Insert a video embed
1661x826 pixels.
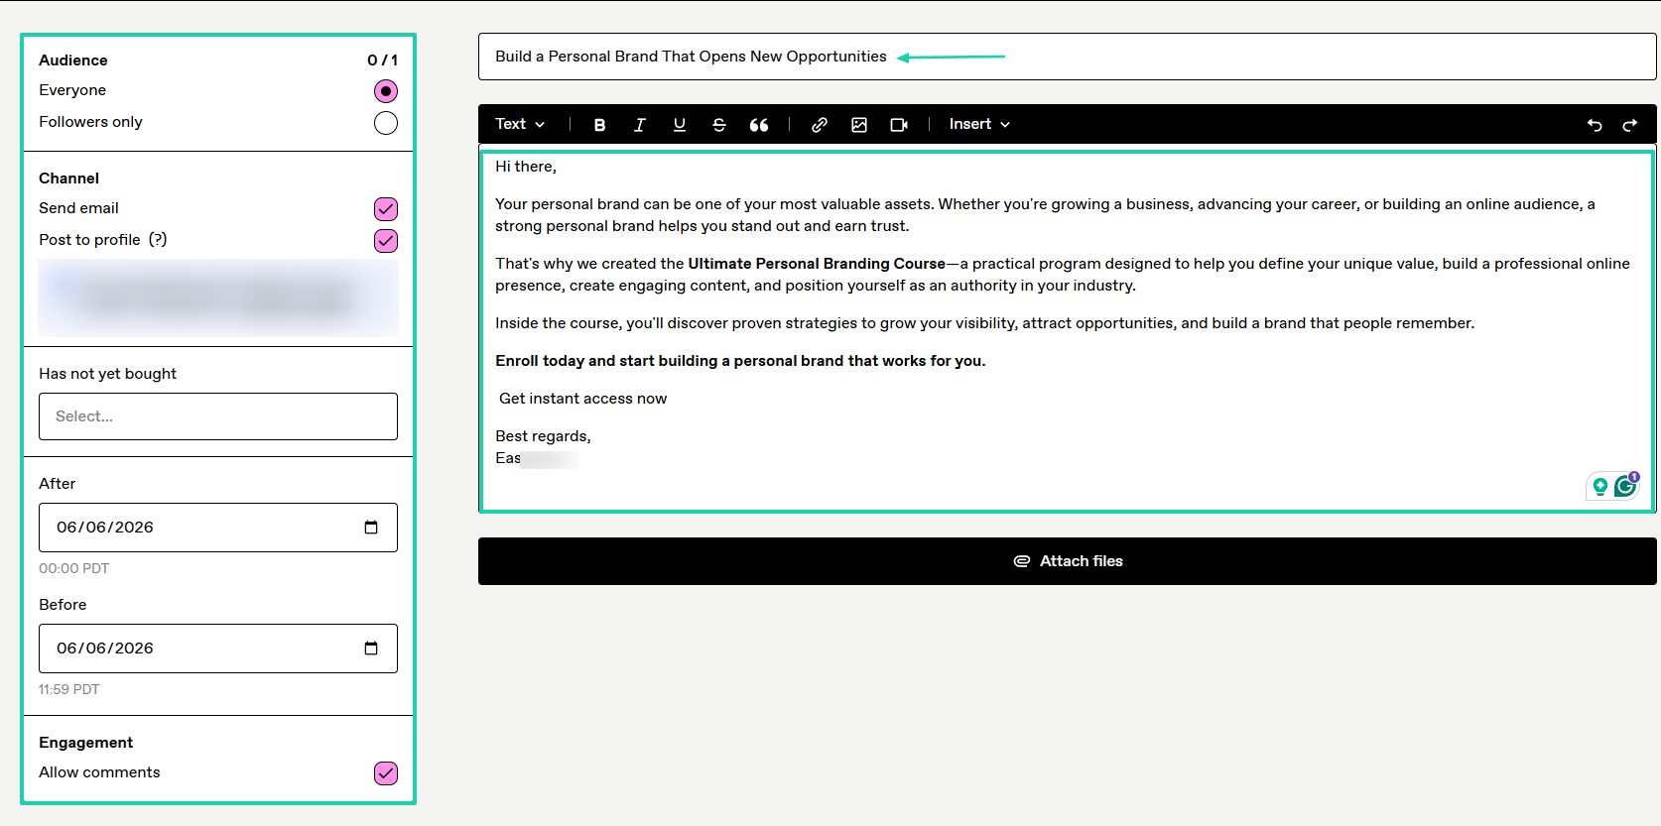pos(899,125)
